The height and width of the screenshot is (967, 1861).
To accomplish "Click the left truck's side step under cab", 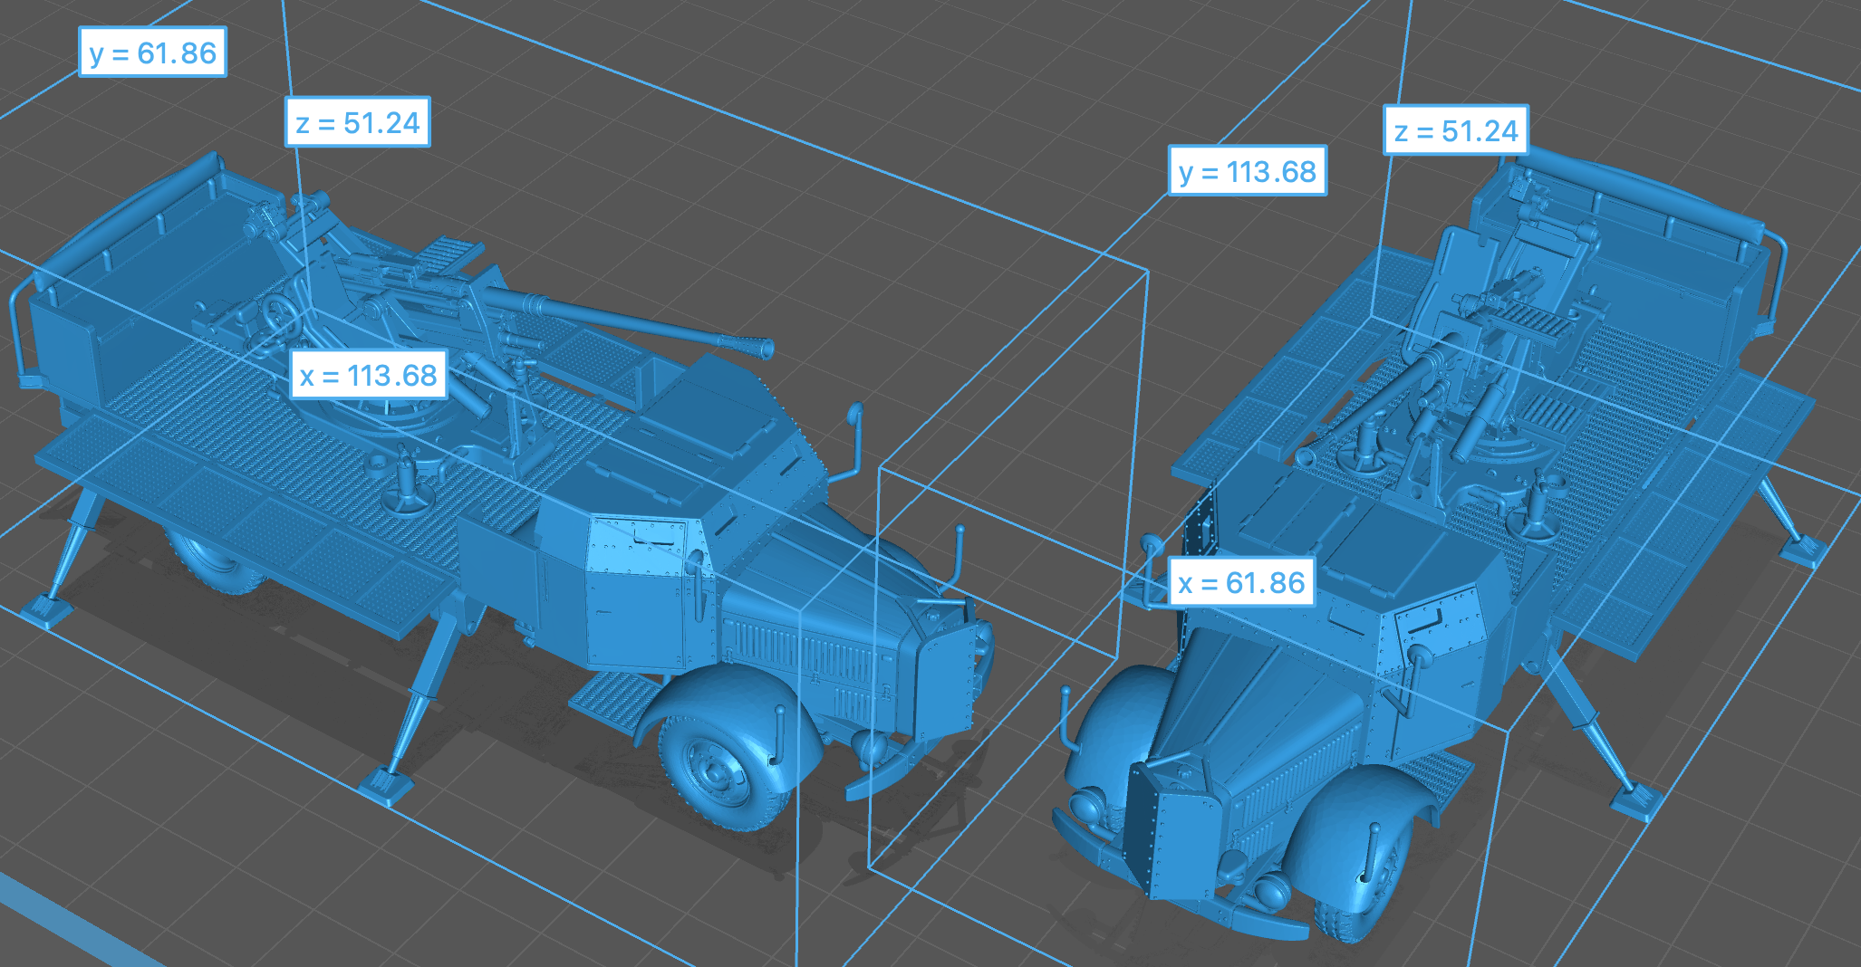I will click(614, 697).
